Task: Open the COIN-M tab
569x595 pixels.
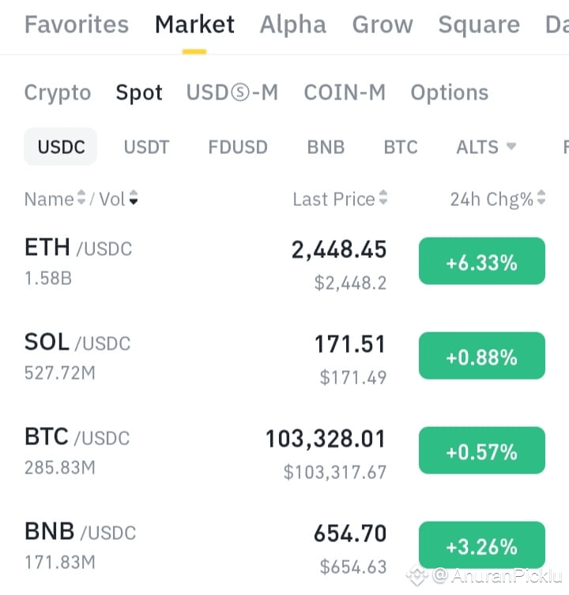Action: [x=345, y=92]
